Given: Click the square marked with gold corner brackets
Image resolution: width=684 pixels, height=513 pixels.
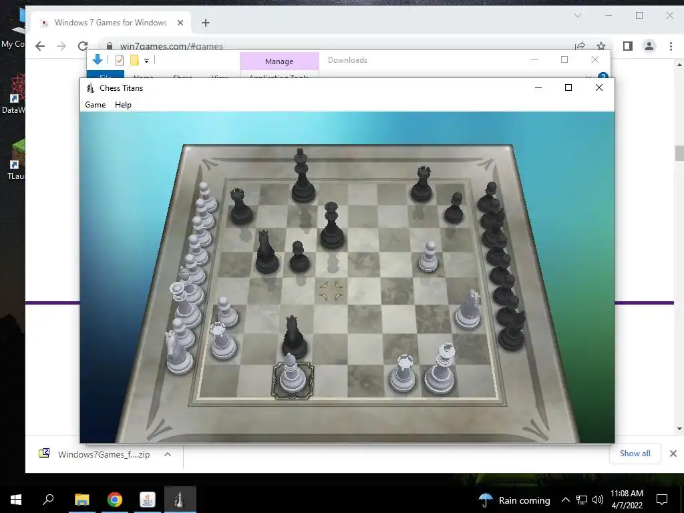Looking at the screenshot, I should (331, 291).
